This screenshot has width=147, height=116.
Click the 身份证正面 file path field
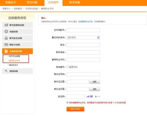coord(78,82)
